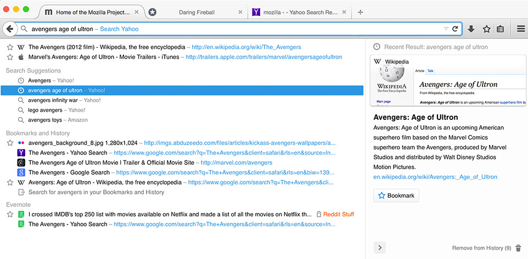The width and height of the screenshot is (528, 259).
Task: Reload the page with the refresh icon
Action: tap(455, 29)
